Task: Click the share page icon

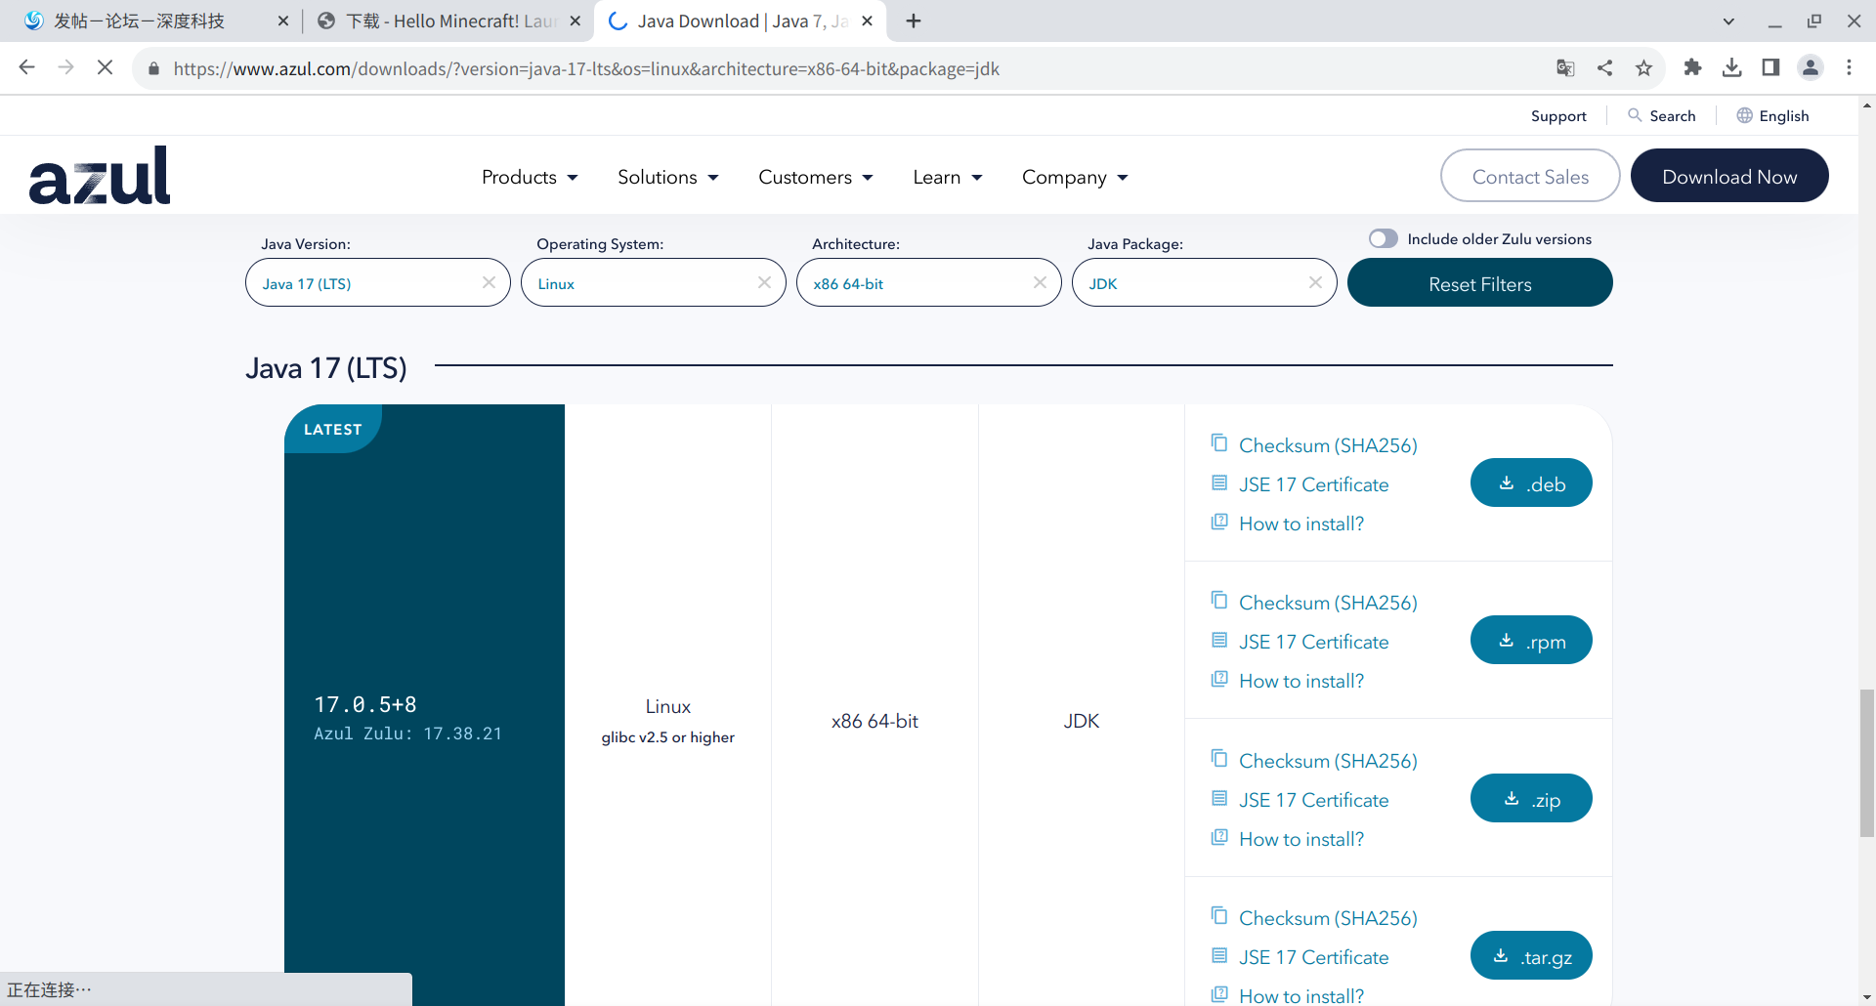Action: coord(1604,68)
